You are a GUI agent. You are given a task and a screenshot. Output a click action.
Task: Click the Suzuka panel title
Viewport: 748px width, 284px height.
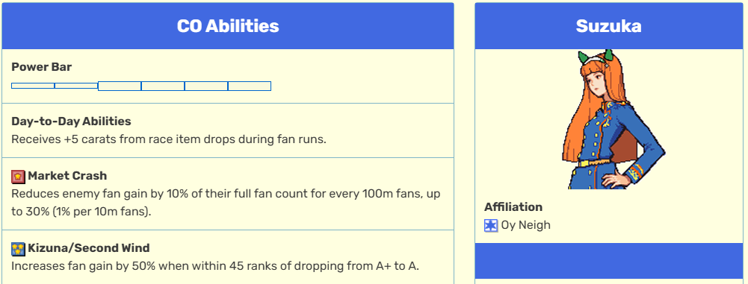pyautogui.click(x=608, y=26)
